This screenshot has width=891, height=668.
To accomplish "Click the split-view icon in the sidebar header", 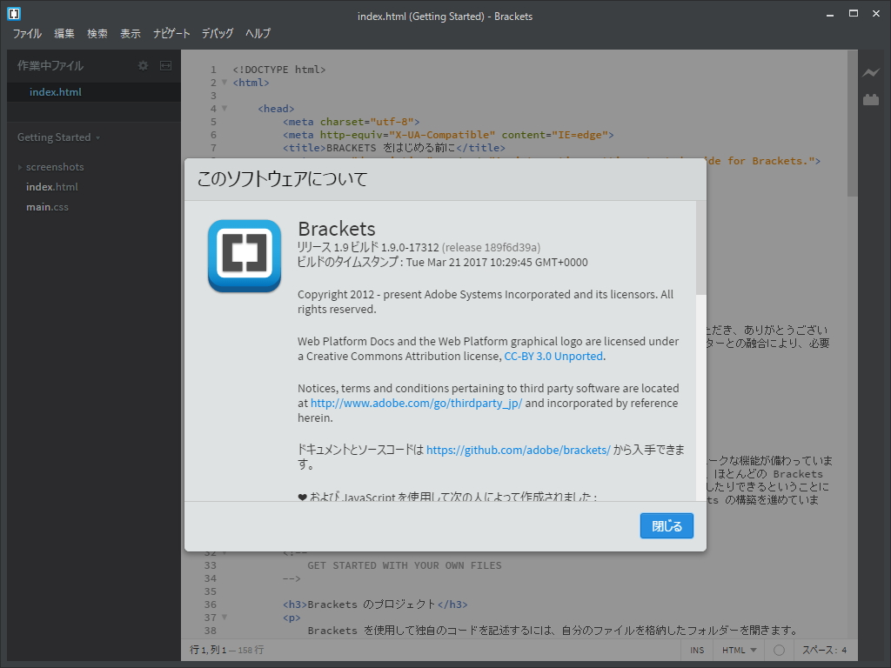I will pyautogui.click(x=165, y=65).
